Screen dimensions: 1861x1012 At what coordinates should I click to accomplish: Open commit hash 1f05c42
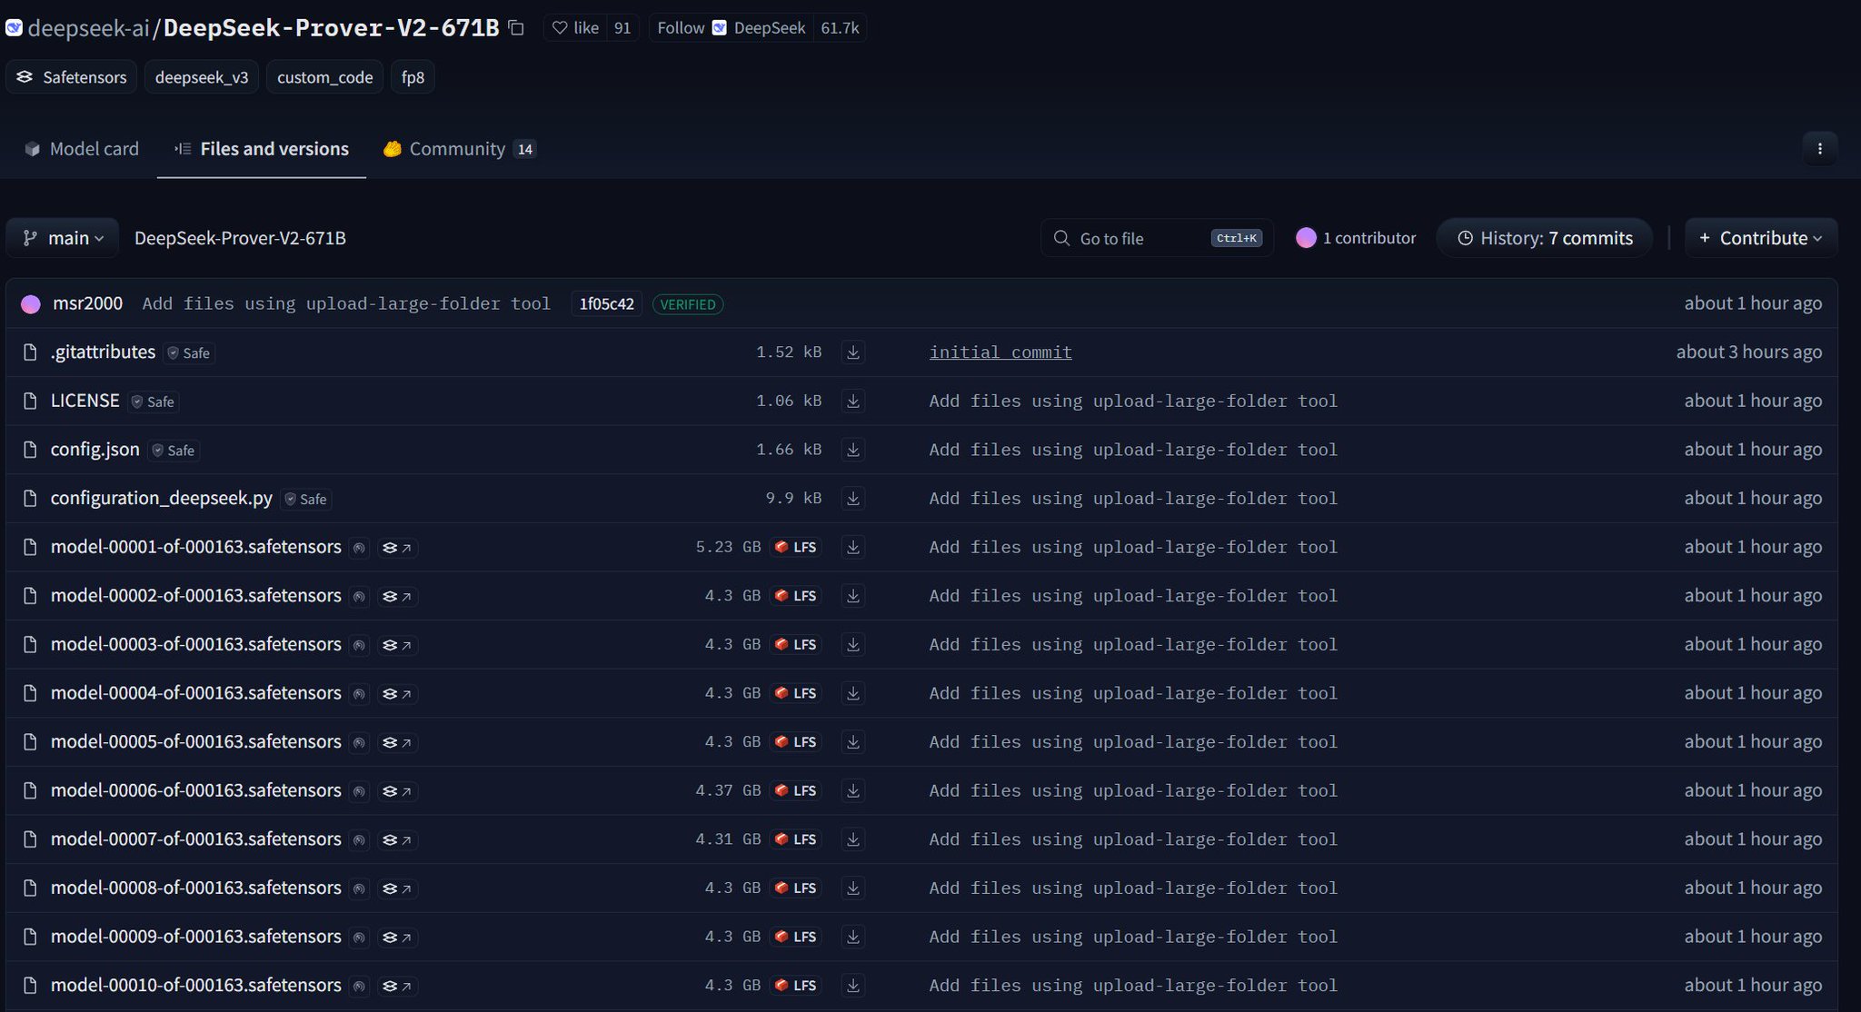606,303
